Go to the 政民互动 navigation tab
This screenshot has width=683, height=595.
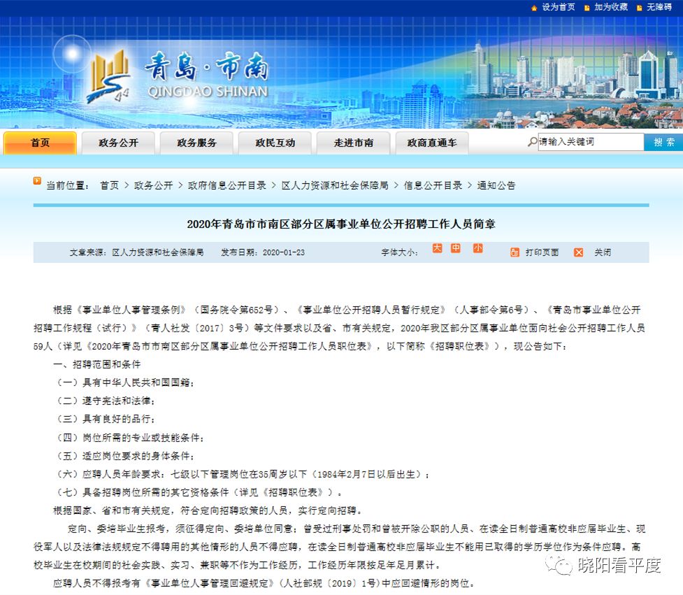coord(275,143)
